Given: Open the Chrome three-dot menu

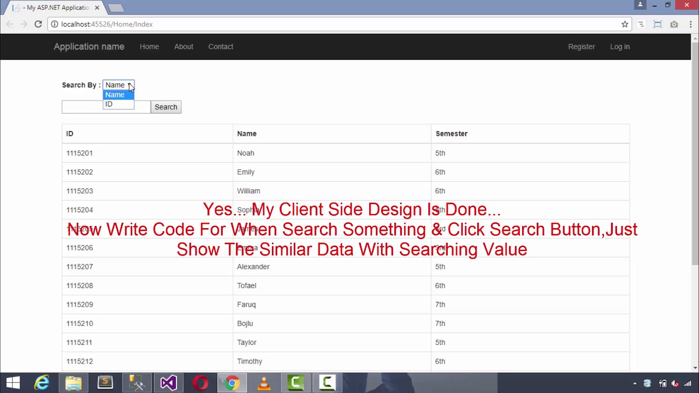Looking at the screenshot, I should click(690, 24).
